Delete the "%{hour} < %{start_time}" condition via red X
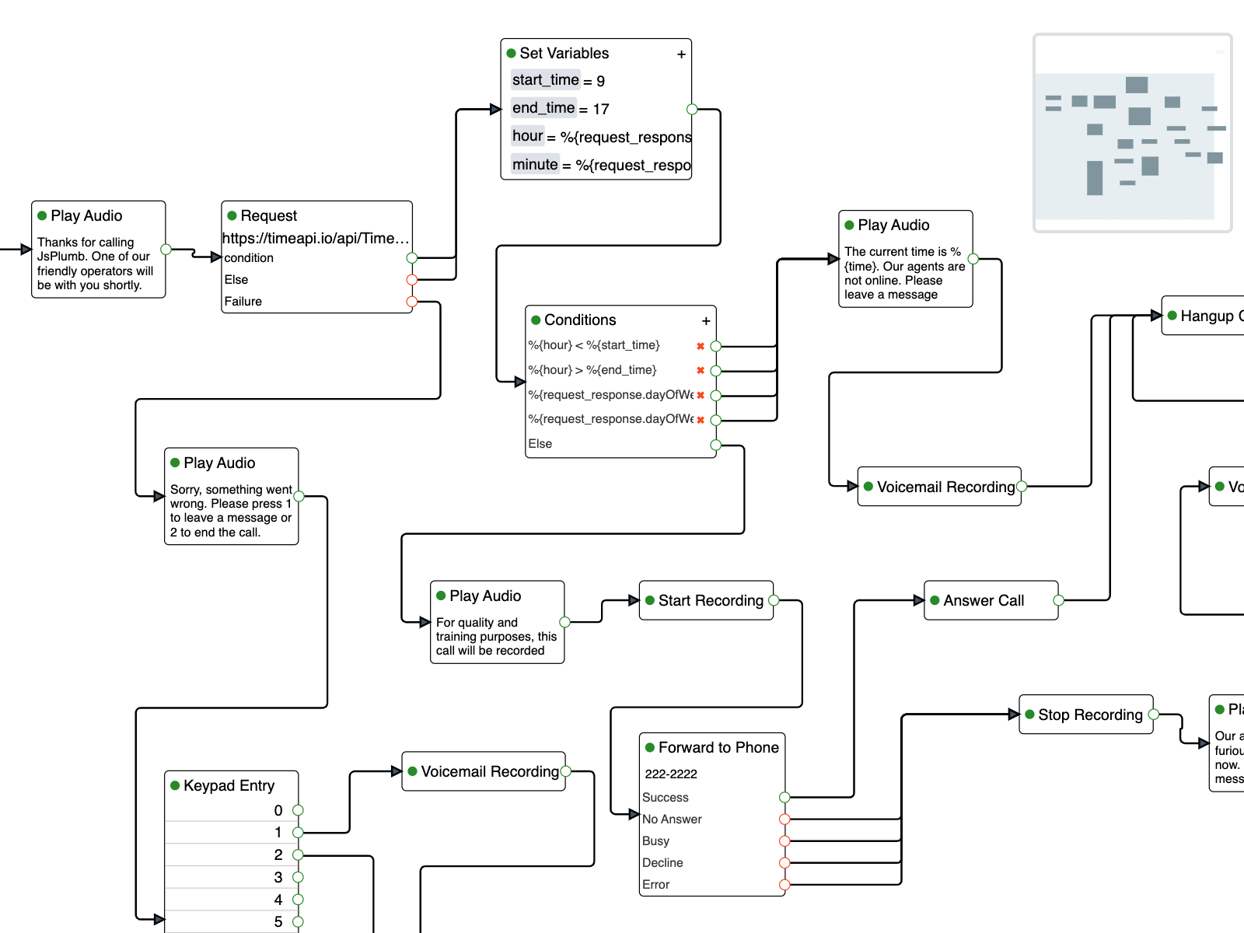This screenshot has height=933, width=1244. (700, 345)
